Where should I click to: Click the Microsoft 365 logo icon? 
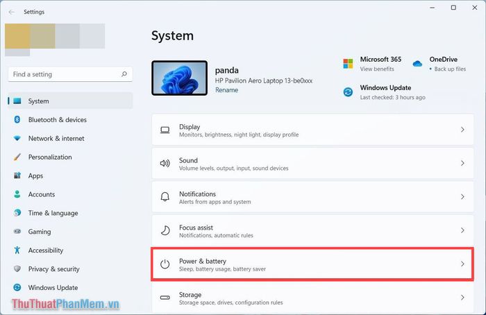point(349,64)
